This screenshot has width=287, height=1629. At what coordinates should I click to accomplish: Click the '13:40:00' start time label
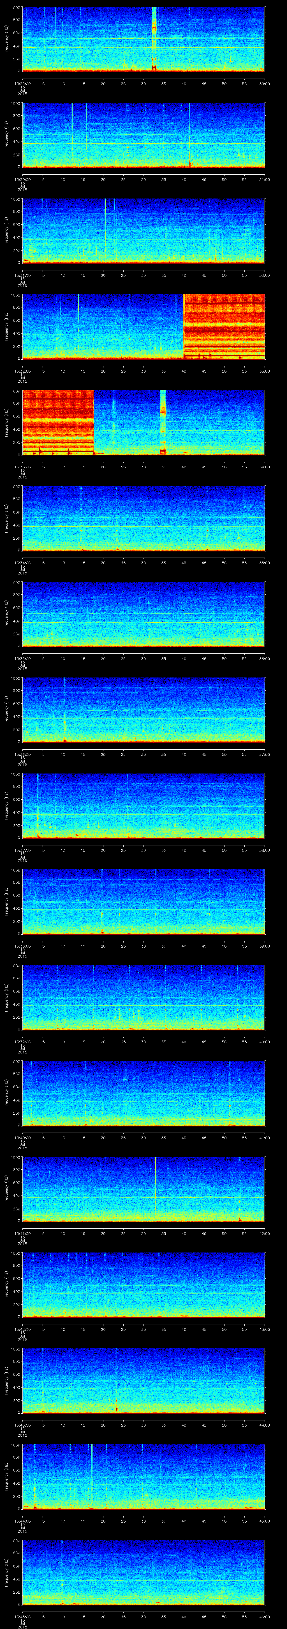(22, 1138)
